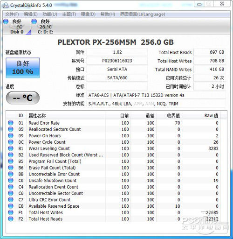This screenshot has width=233, height=239.
Task: Open the 帮助(H) menu
Action: point(108,14)
